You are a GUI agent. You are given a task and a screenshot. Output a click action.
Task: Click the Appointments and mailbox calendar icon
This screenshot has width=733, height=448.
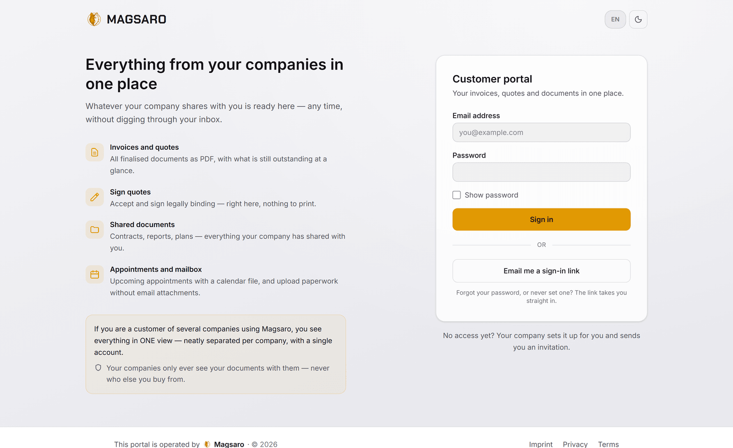pyautogui.click(x=95, y=274)
